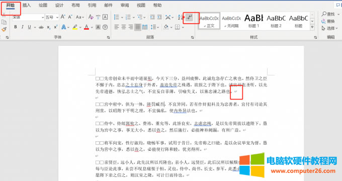Click the character border icon
The height and width of the screenshot is (181, 342).
pyautogui.click(x=105, y=17)
